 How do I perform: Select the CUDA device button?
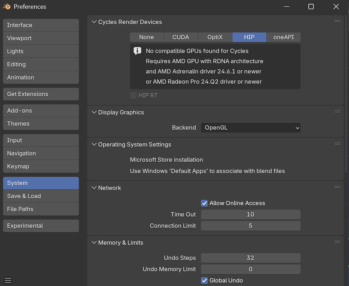(181, 37)
